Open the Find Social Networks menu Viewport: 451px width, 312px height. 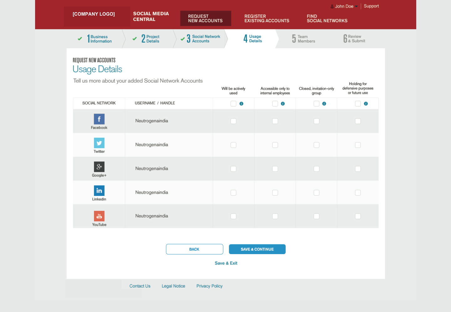[x=327, y=18]
